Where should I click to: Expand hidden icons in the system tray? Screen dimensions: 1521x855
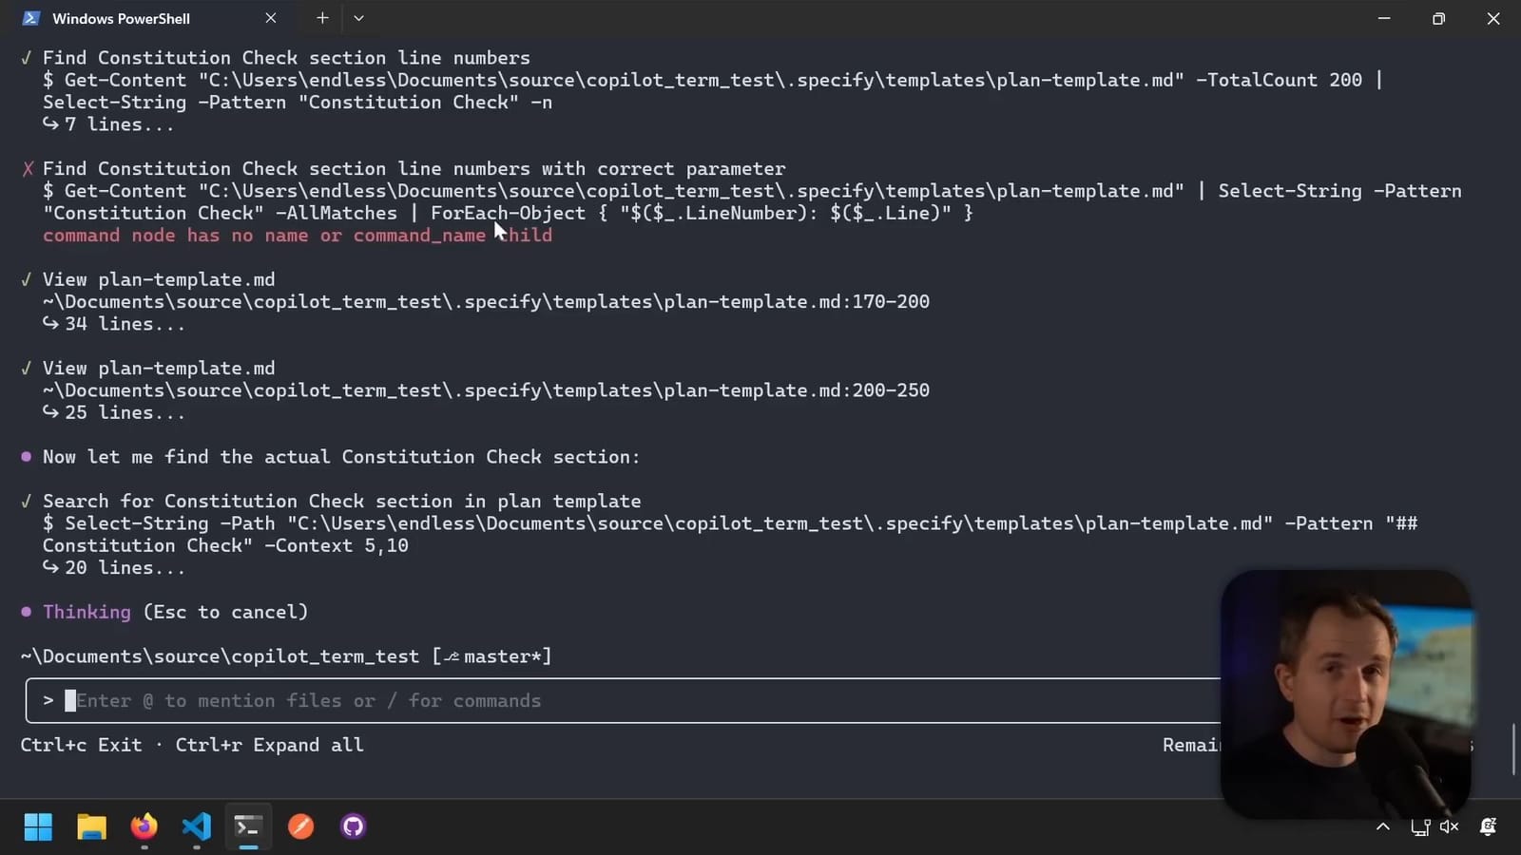point(1383,826)
